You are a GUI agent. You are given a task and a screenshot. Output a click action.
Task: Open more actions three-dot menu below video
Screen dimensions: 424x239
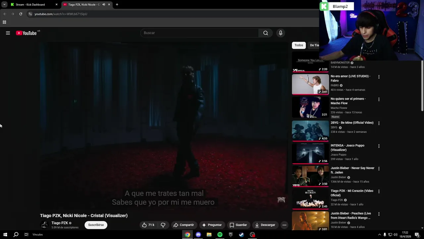pos(284,225)
